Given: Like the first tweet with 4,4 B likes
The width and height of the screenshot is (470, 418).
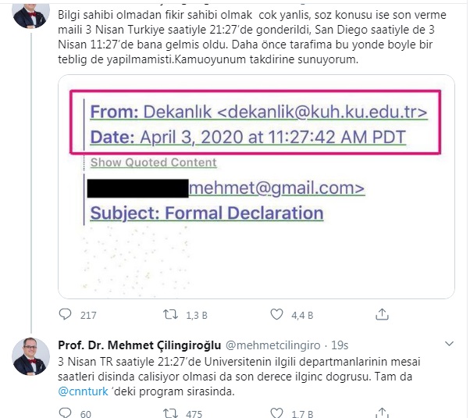Looking at the screenshot, I should tap(276, 314).
